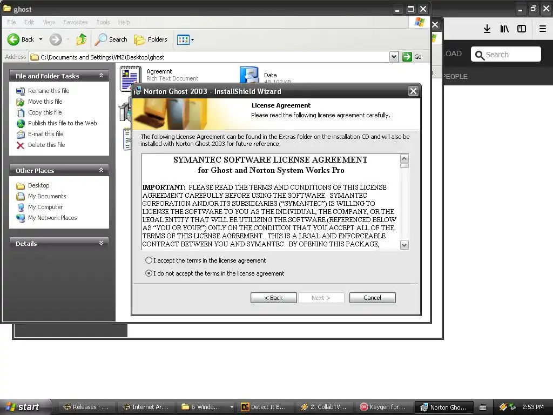Click the grayed Forward arrow in Explorer
Screen dimensions: 553x415
[56, 39]
